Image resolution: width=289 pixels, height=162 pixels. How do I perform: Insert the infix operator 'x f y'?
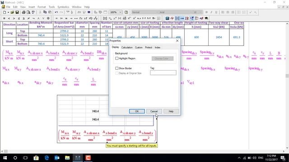click(91, 18)
